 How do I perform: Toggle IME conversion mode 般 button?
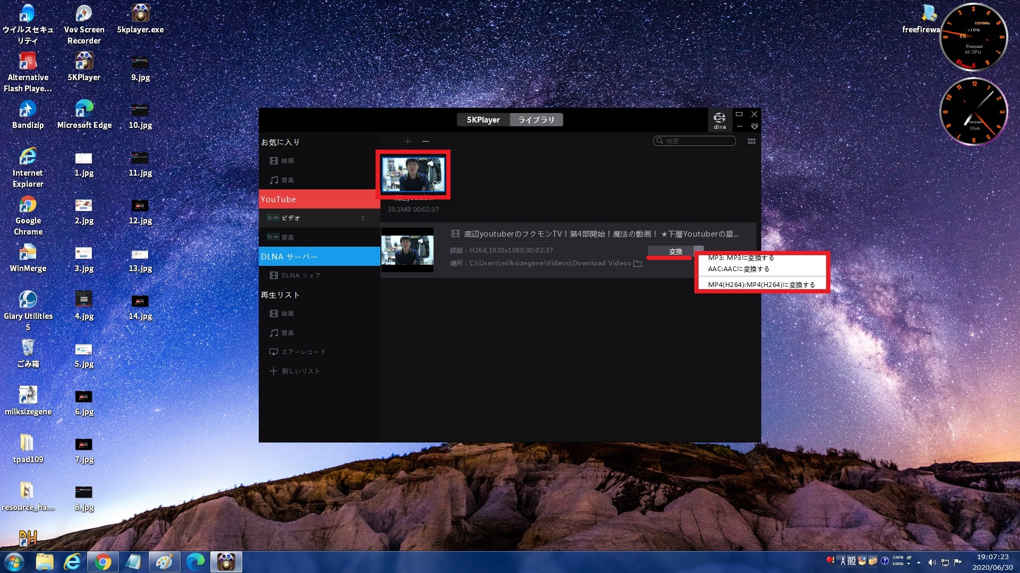pos(852,561)
